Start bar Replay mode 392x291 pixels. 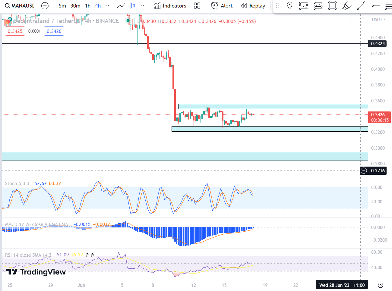[x=253, y=6]
